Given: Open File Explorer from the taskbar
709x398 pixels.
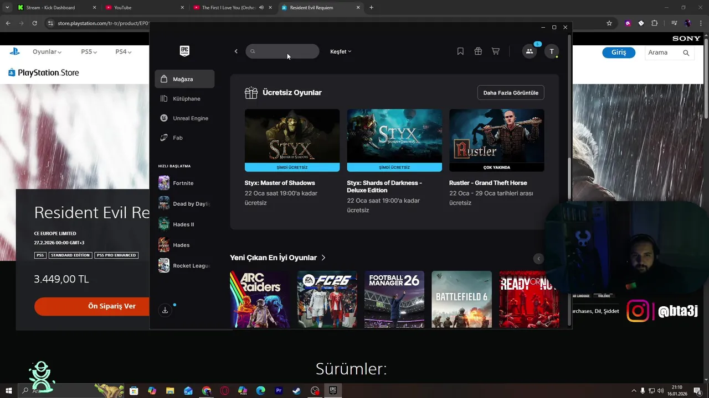Looking at the screenshot, I should click(170, 391).
